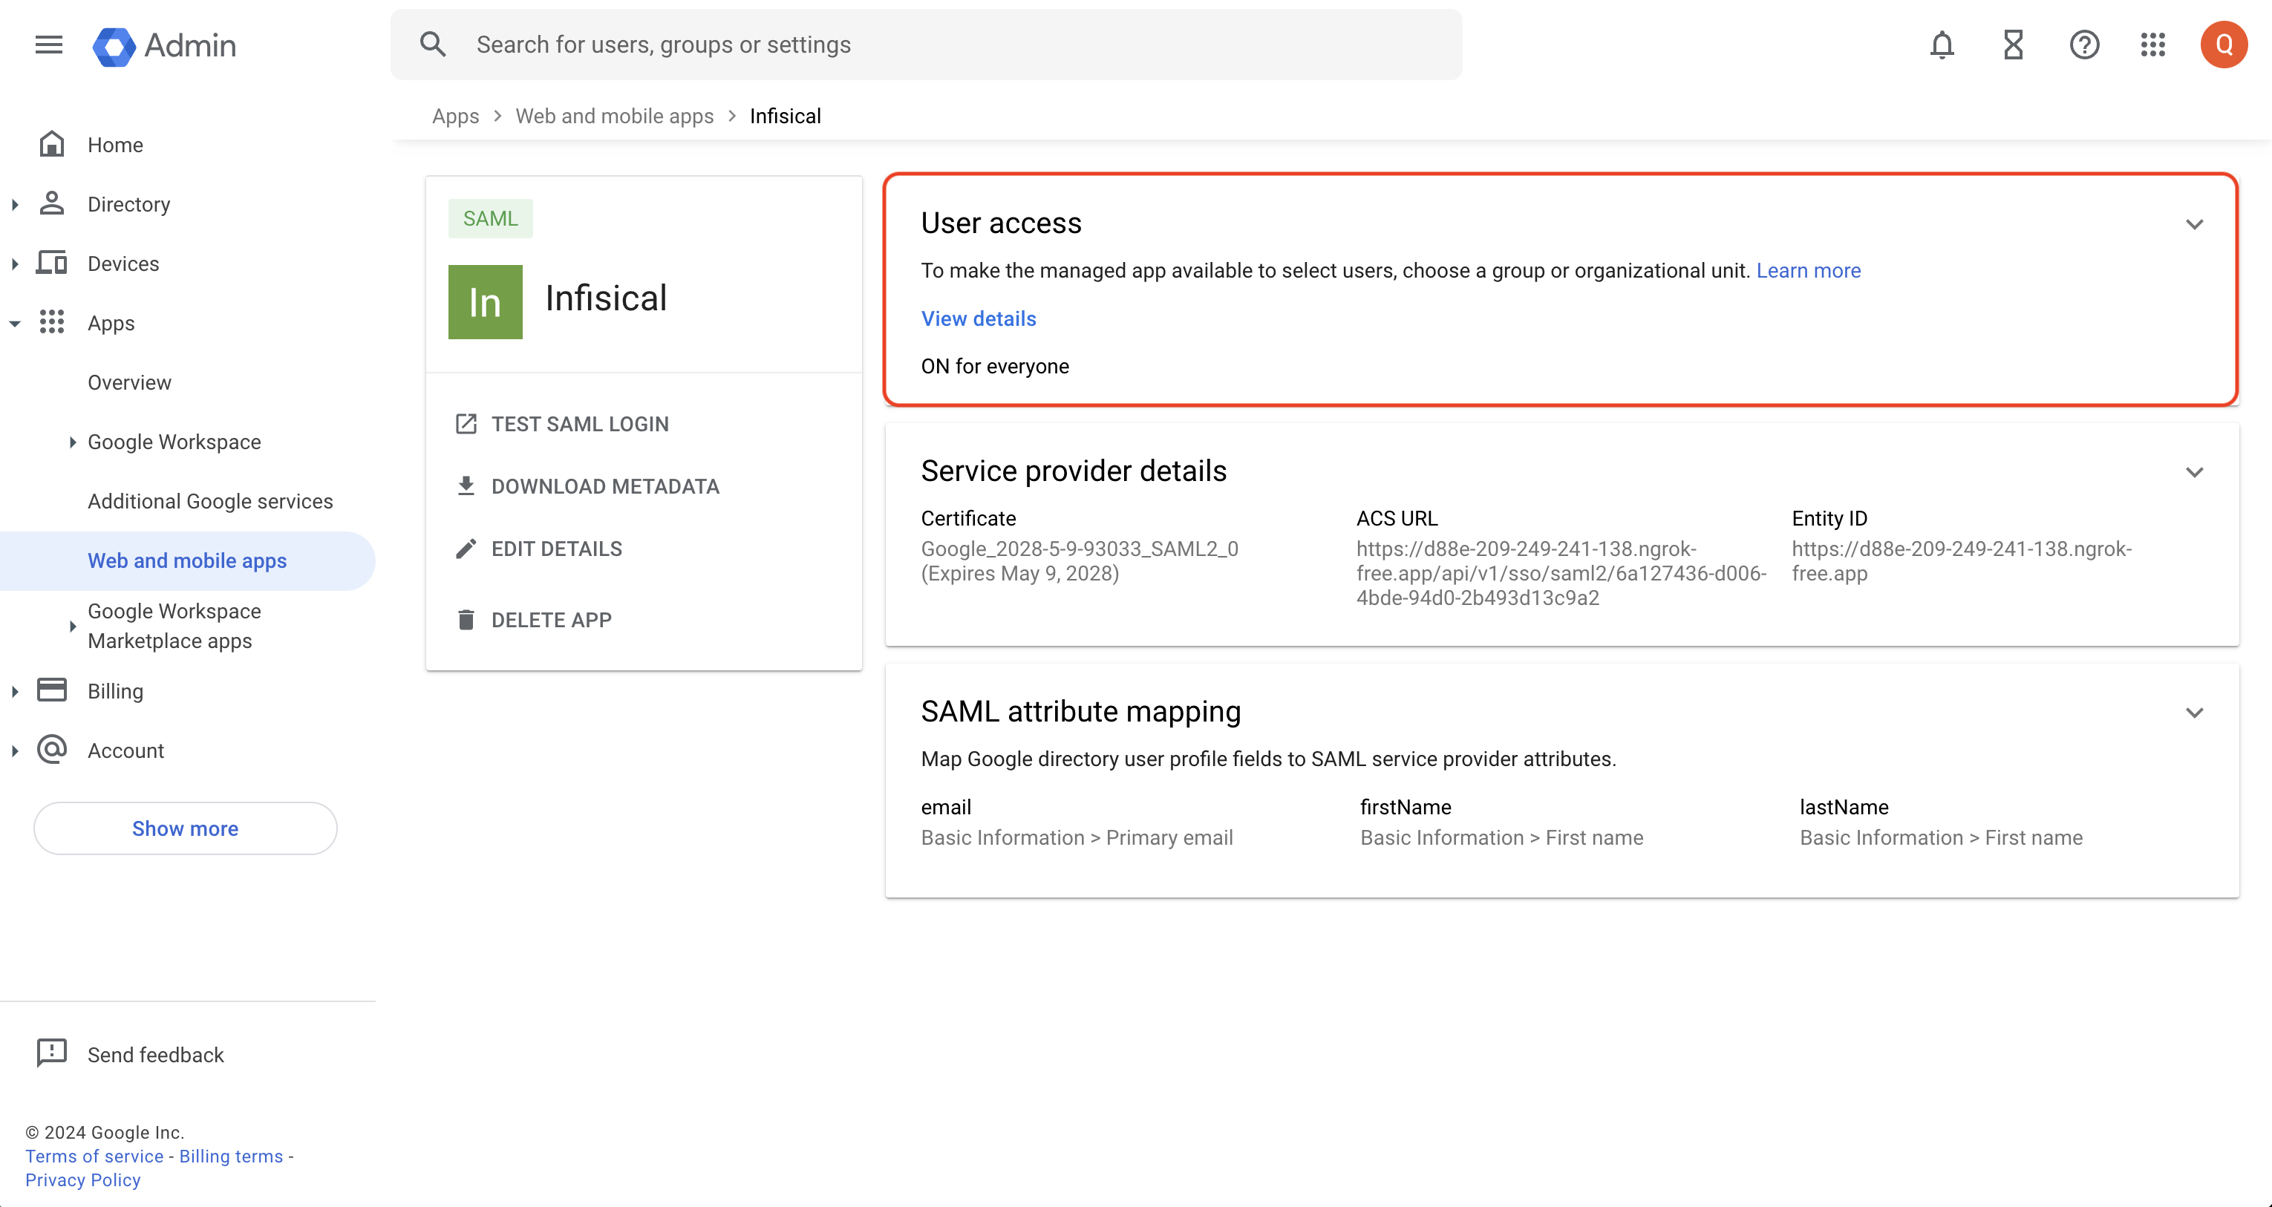Click the Download Metadata arrow icon
This screenshot has width=2272, height=1207.
(x=466, y=485)
